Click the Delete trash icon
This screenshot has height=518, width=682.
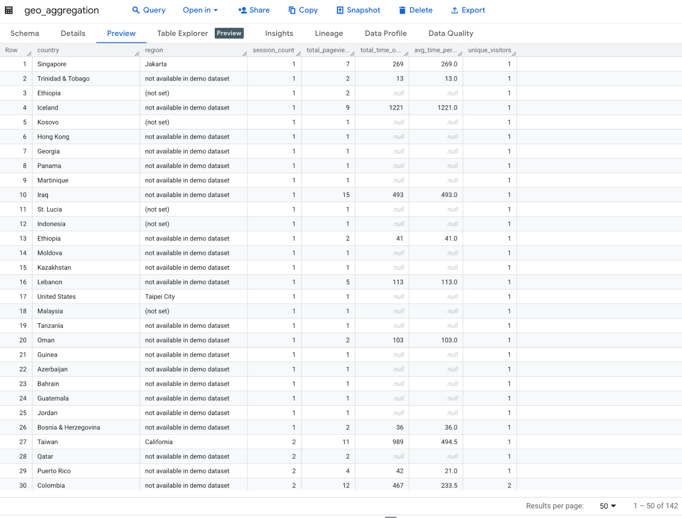[402, 10]
